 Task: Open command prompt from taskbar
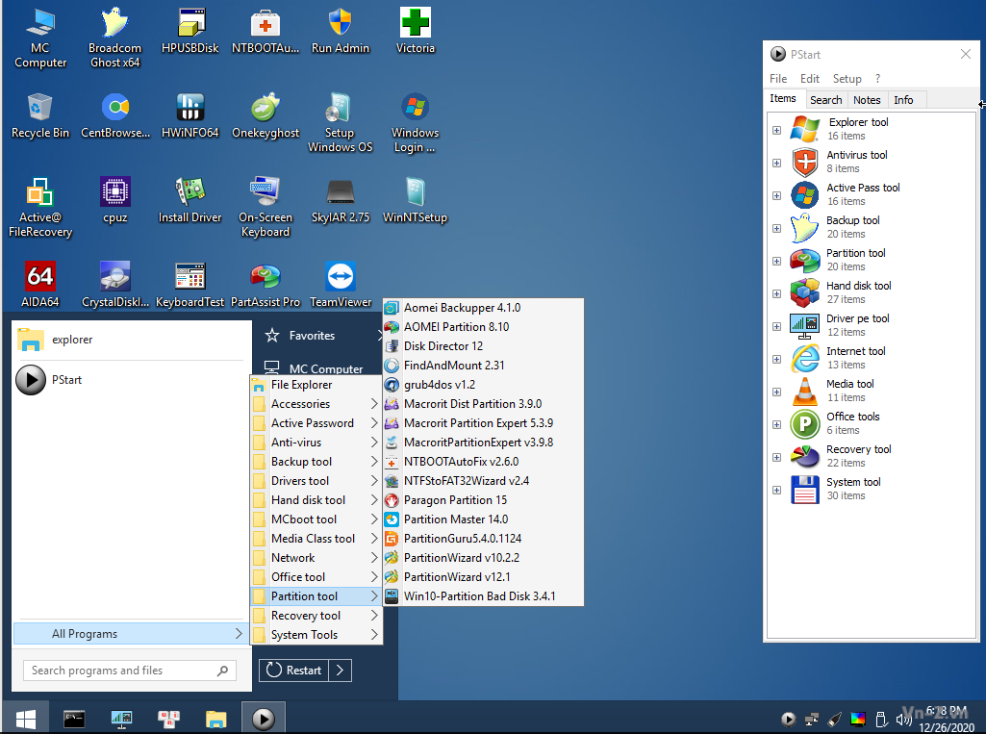point(74,719)
